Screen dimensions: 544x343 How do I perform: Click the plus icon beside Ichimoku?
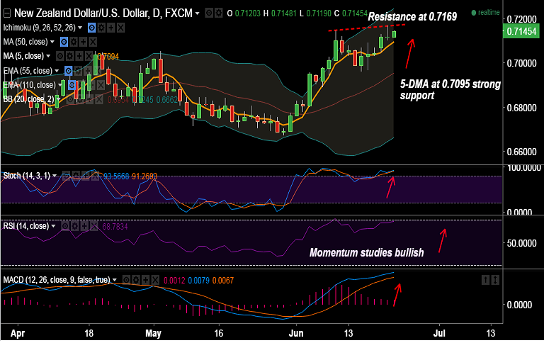pyautogui.click(x=111, y=28)
